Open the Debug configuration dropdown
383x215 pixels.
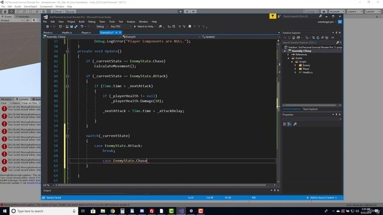point(101,26)
